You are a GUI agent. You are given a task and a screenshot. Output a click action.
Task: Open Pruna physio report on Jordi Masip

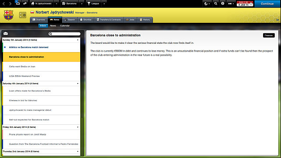coord(41,134)
